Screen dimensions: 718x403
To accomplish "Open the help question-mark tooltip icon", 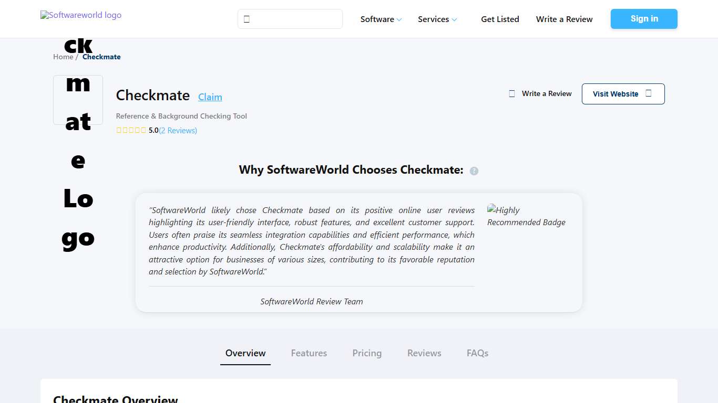I will point(474,171).
